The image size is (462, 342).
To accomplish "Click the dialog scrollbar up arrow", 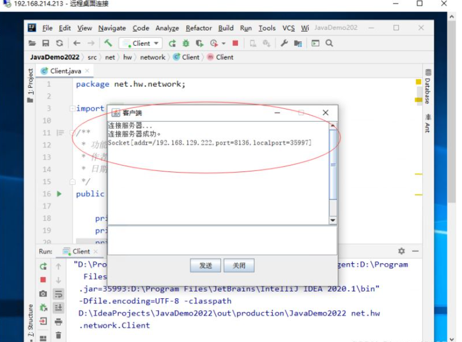I will 333,126.
